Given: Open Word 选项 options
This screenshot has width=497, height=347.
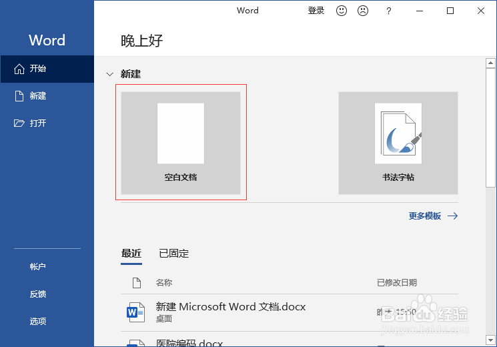Looking at the screenshot, I should pyautogui.click(x=38, y=321).
